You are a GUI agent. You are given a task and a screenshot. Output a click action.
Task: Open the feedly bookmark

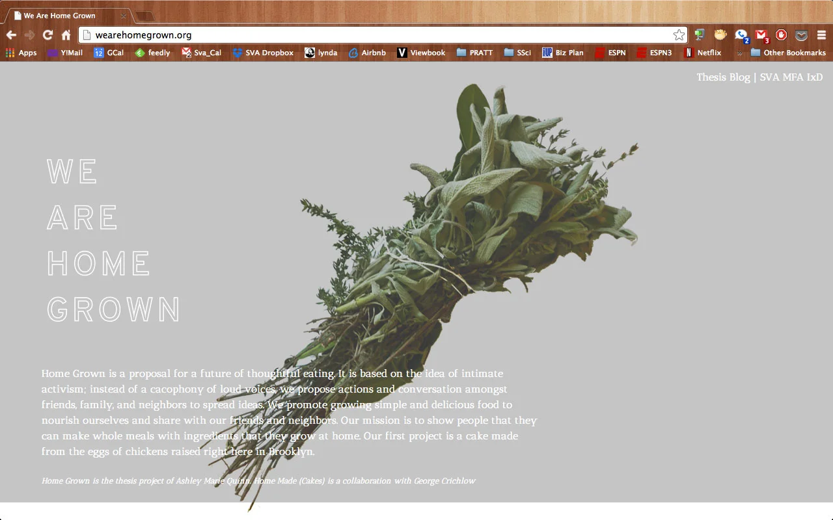click(152, 53)
